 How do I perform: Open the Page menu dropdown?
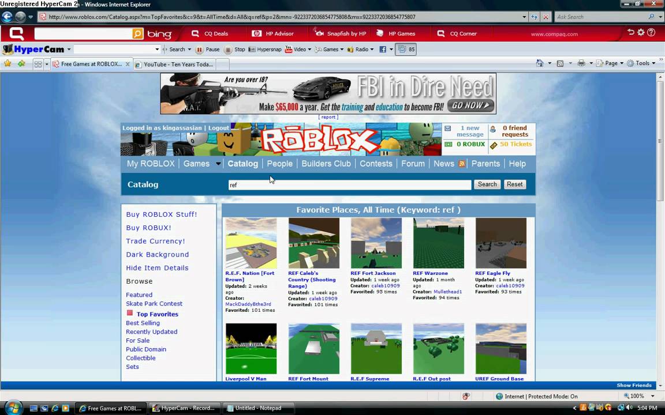pyautogui.click(x=610, y=63)
